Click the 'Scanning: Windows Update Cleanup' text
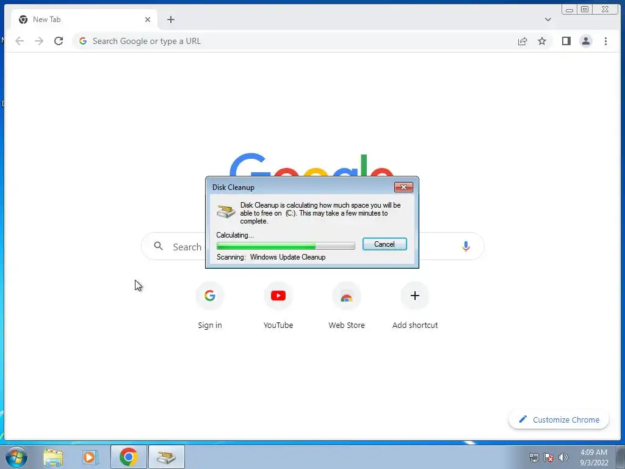The width and height of the screenshot is (625, 469). (x=271, y=257)
